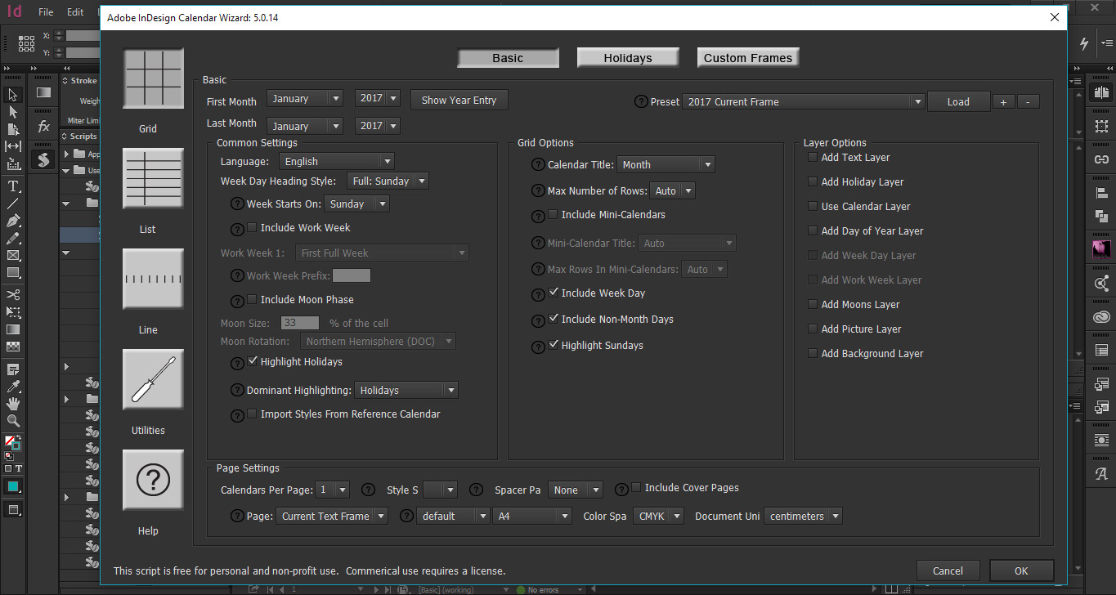
Task: Click the Cancel button
Action: [948, 570]
